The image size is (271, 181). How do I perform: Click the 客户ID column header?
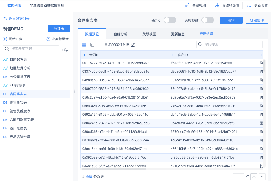click(213, 55)
